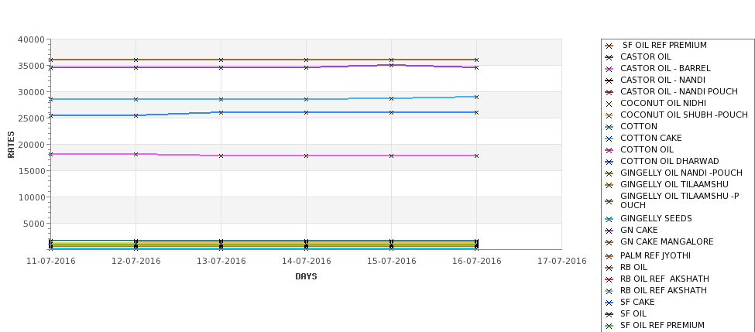Click the GINGELLY SEEDS cyan legend marker
755x332 pixels.
[609, 219]
